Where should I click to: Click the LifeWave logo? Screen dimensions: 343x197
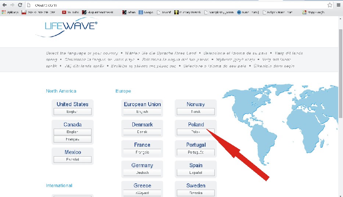point(67,28)
